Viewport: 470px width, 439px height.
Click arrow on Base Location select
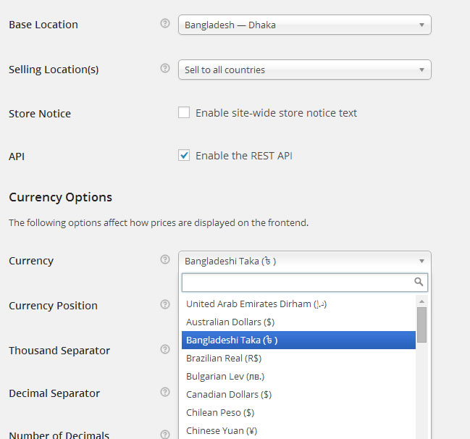tap(421, 25)
